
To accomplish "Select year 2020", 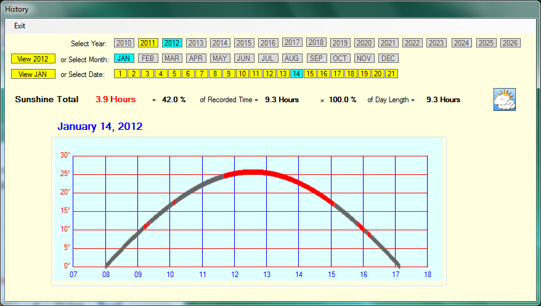I will pos(364,42).
